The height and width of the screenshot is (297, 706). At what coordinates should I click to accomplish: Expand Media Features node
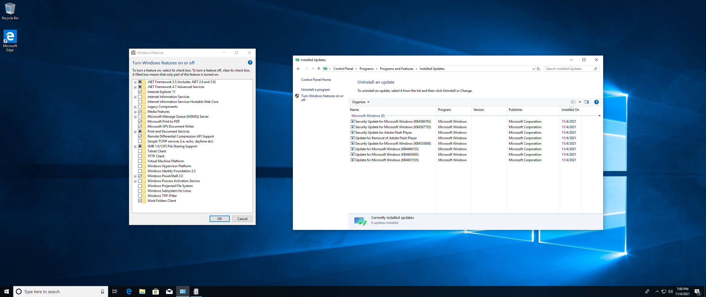tap(135, 112)
